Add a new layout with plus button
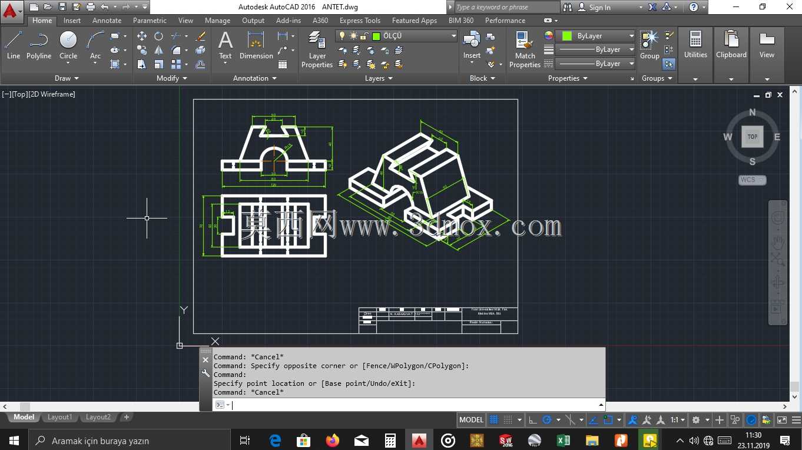802x450 pixels. pyautogui.click(x=126, y=417)
